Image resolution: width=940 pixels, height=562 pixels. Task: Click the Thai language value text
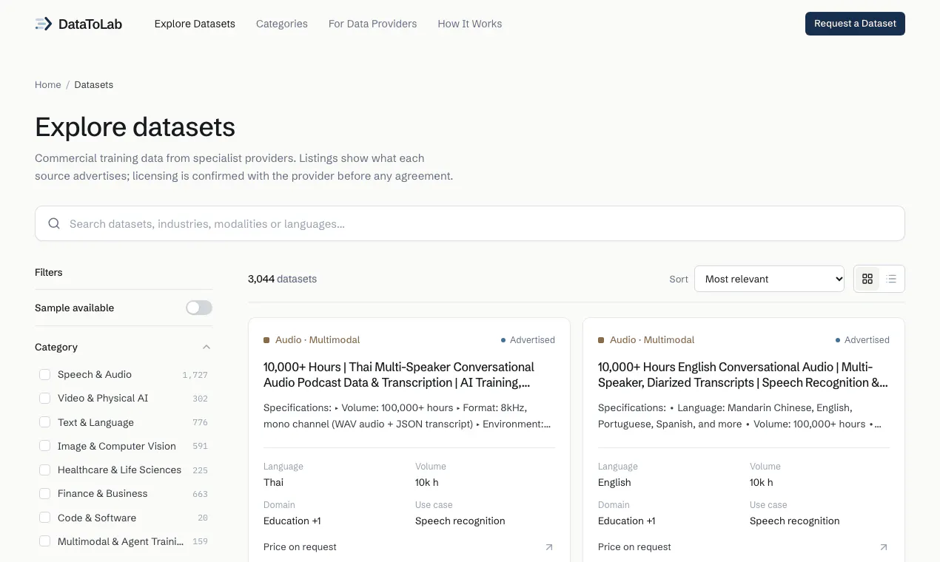tap(273, 482)
